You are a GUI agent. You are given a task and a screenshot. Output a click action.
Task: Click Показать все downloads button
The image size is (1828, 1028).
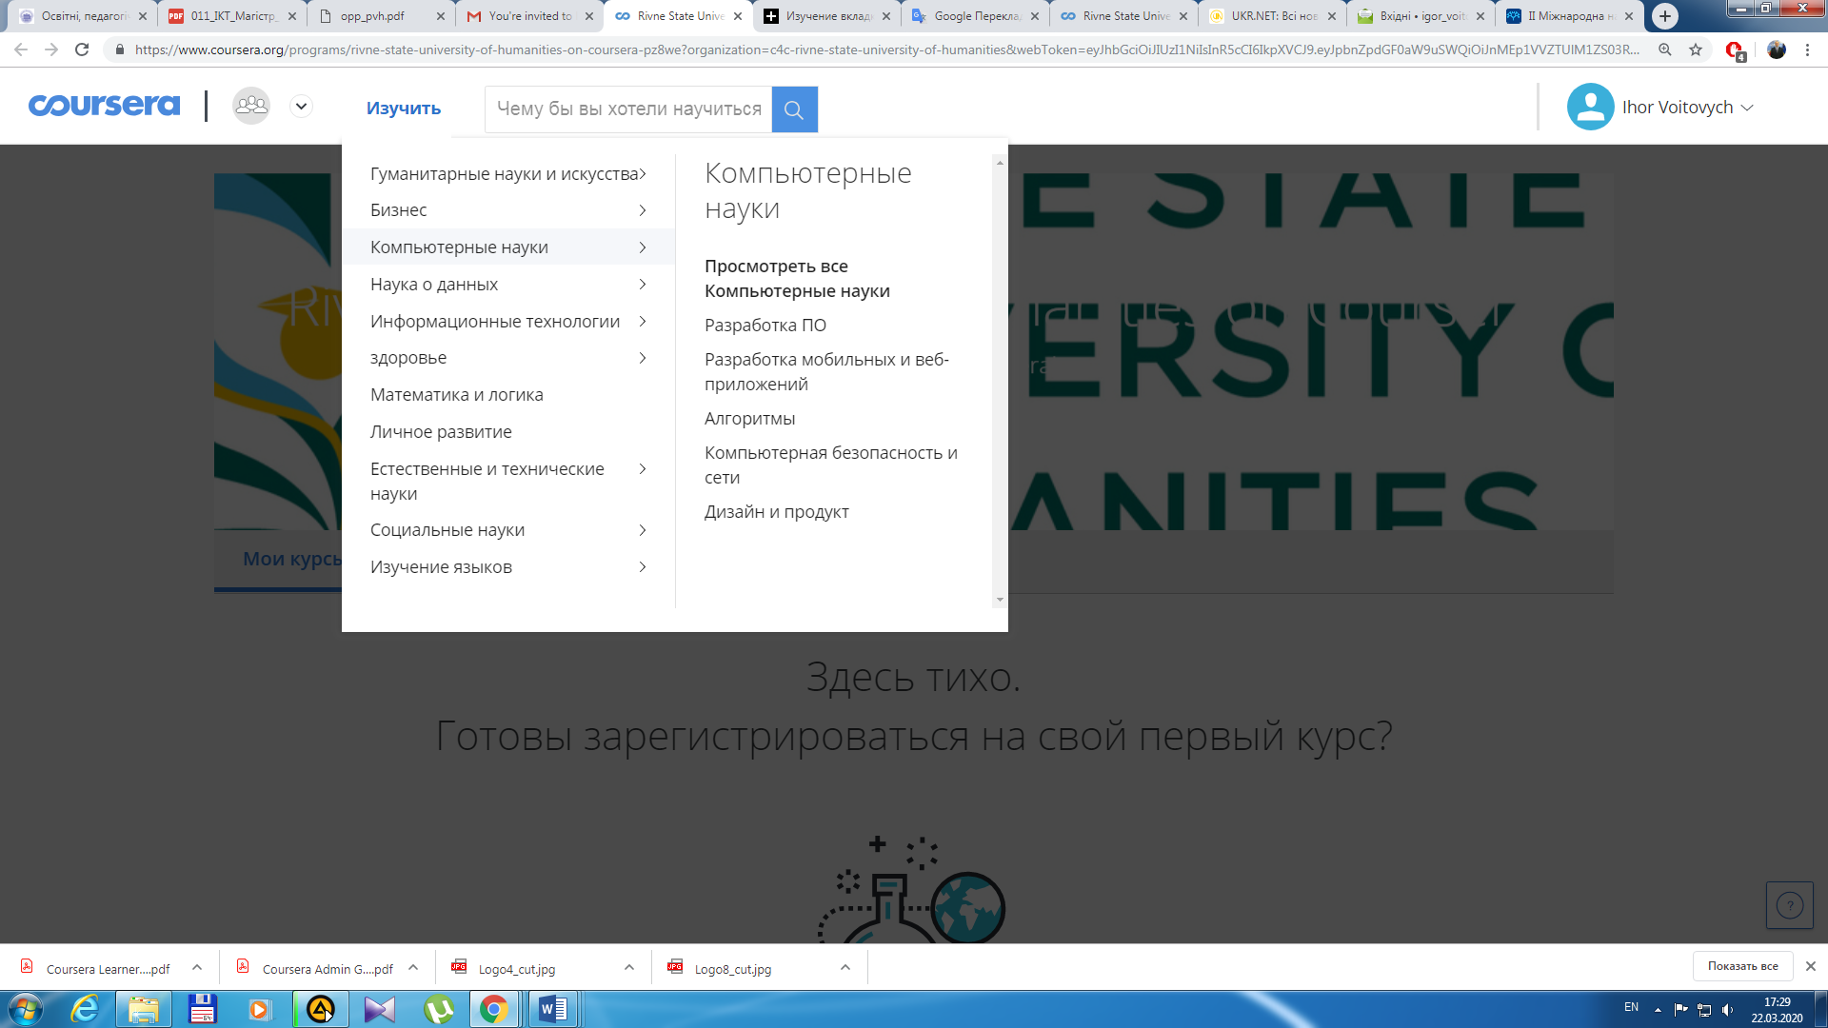(1742, 966)
